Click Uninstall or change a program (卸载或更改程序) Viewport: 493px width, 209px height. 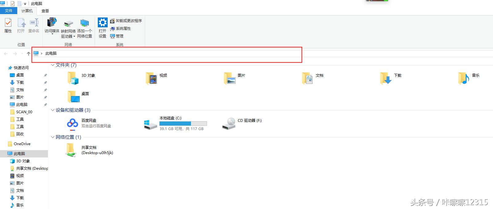coord(126,21)
